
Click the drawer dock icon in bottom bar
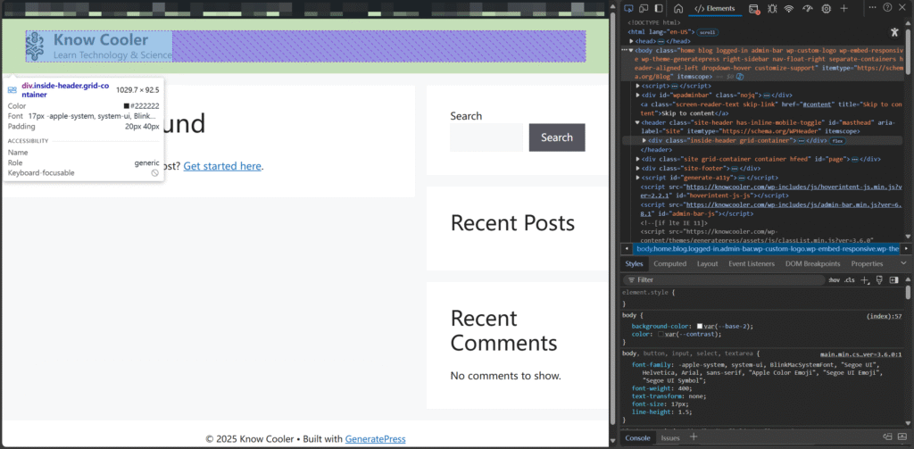pos(887,437)
